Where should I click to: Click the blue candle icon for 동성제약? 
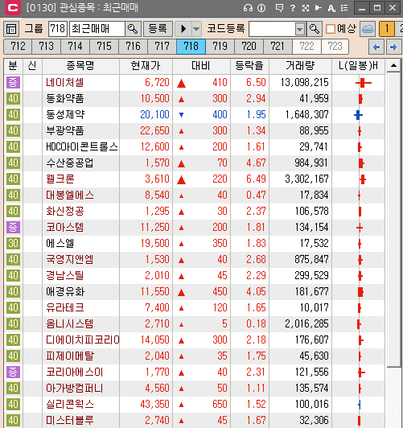coord(358,115)
